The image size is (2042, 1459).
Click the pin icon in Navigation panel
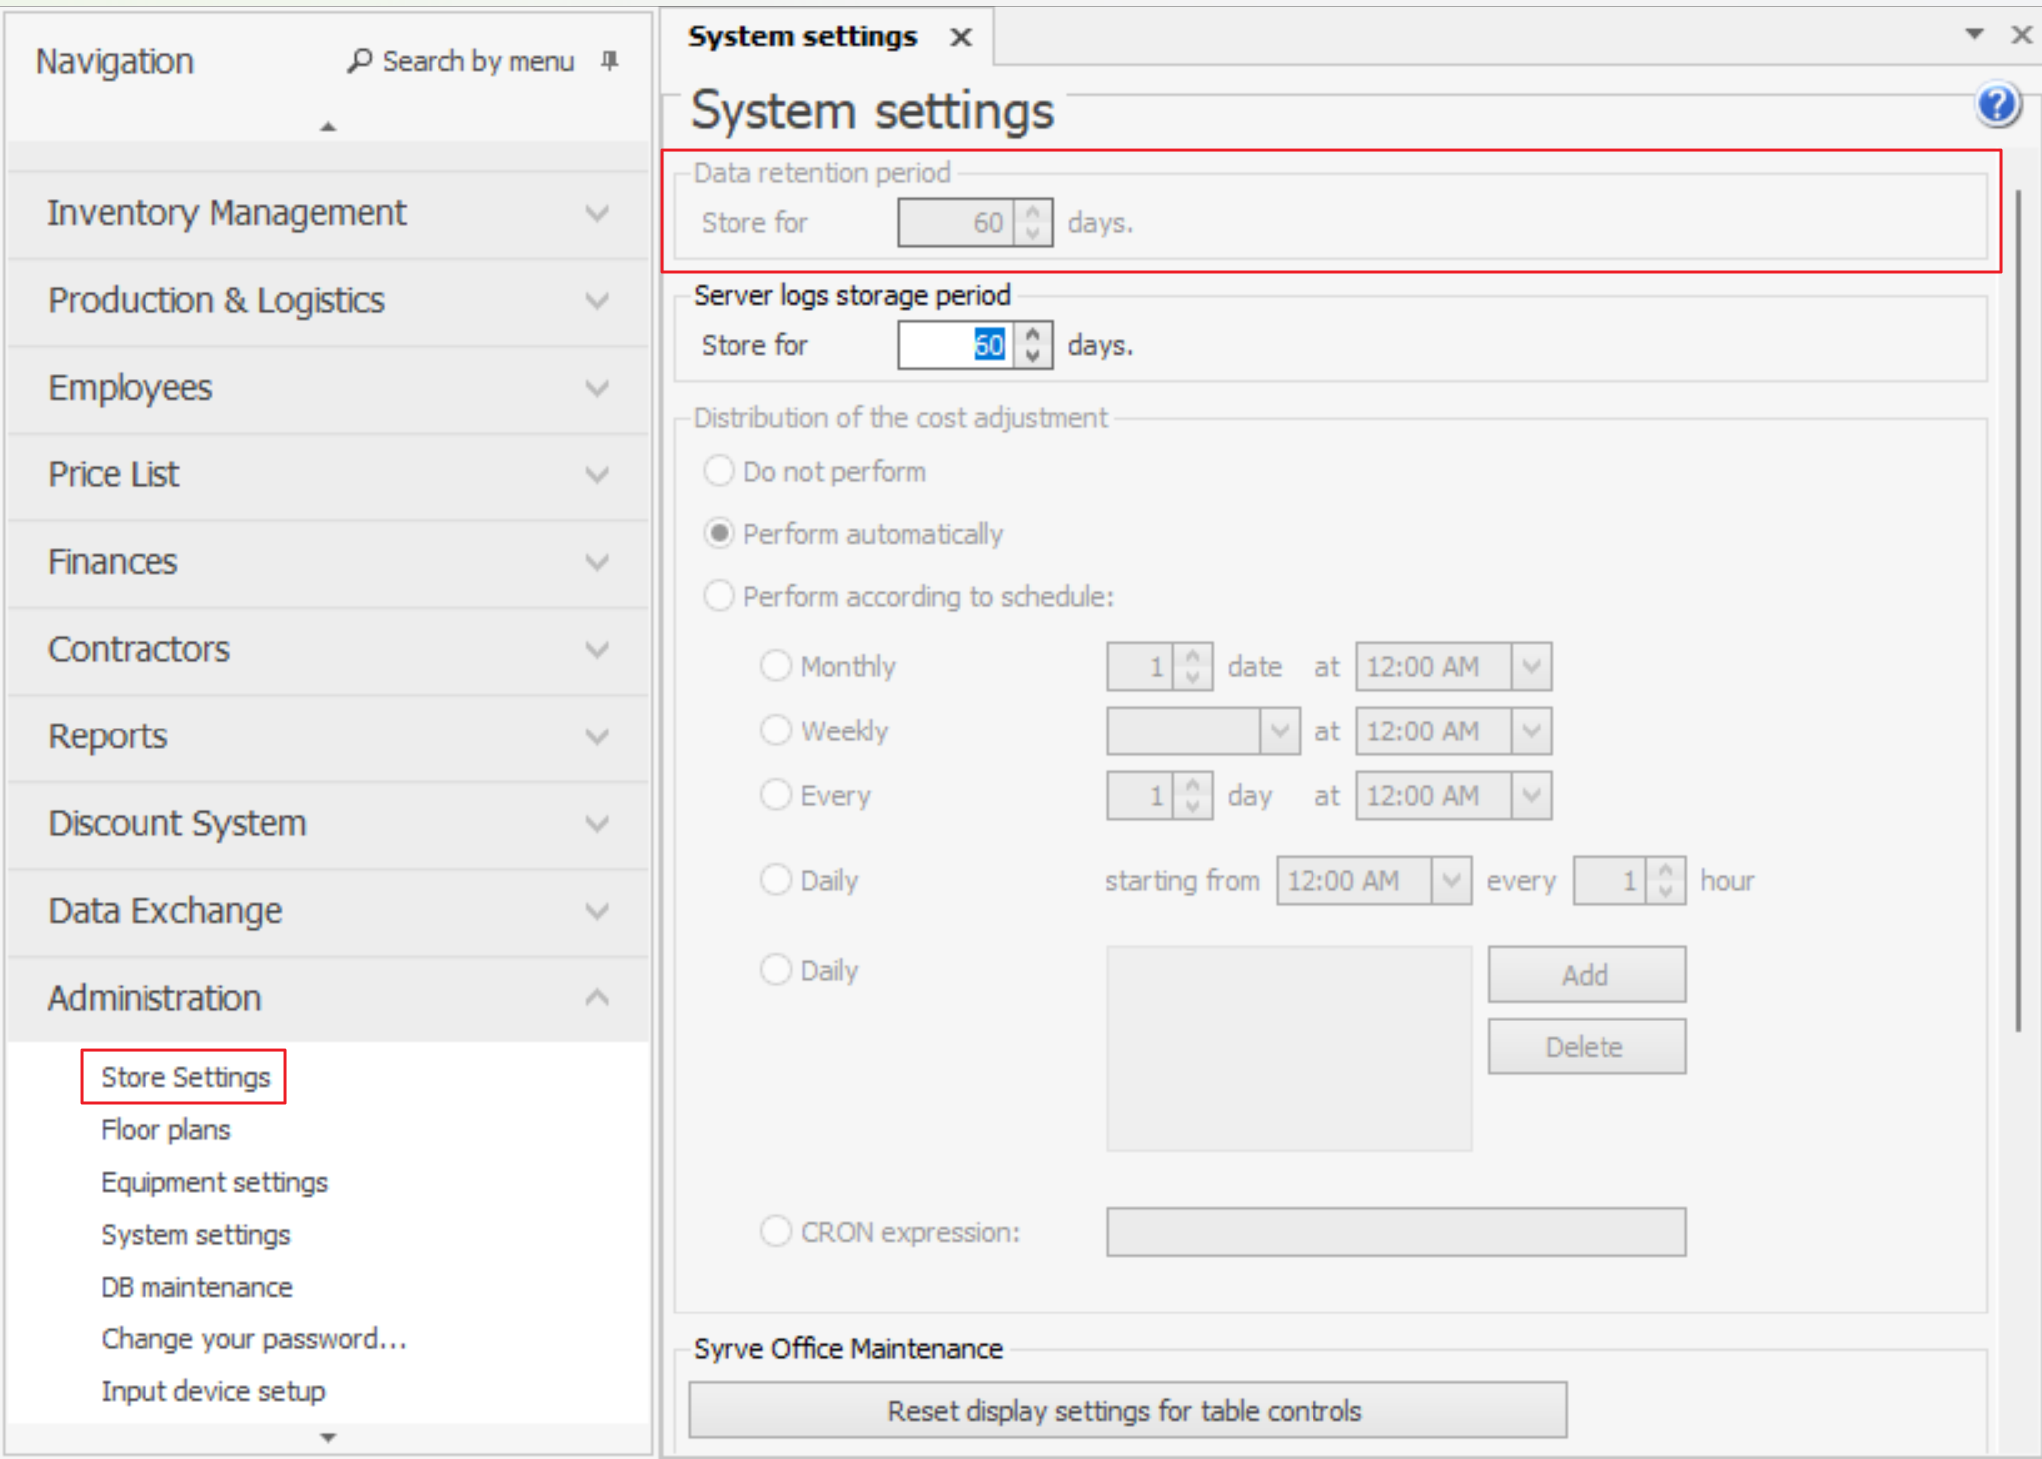[610, 61]
